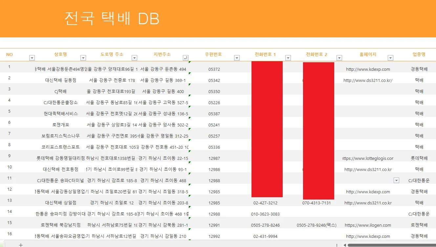The width and height of the screenshot is (436, 247).
Task: Open the 도로명 주소 column filter dropdown
Action: (x=134, y=58)
